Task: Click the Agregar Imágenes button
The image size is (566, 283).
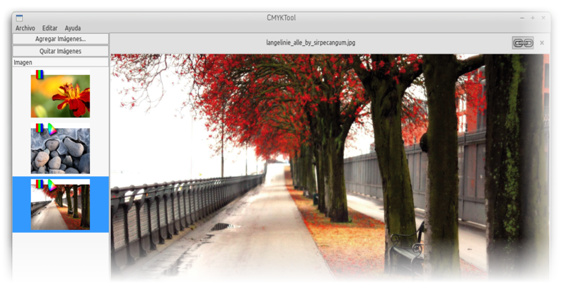Action: 61,39
